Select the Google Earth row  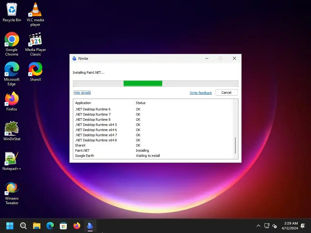(152, 156)
